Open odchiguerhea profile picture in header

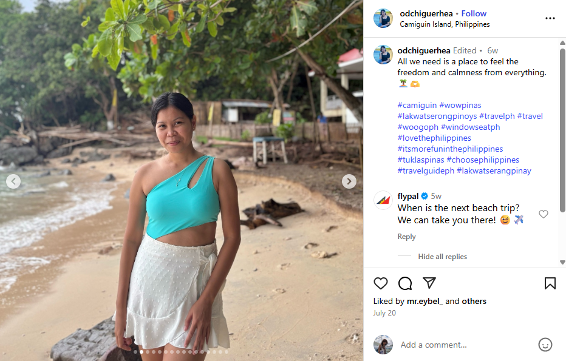click(383, 18)
